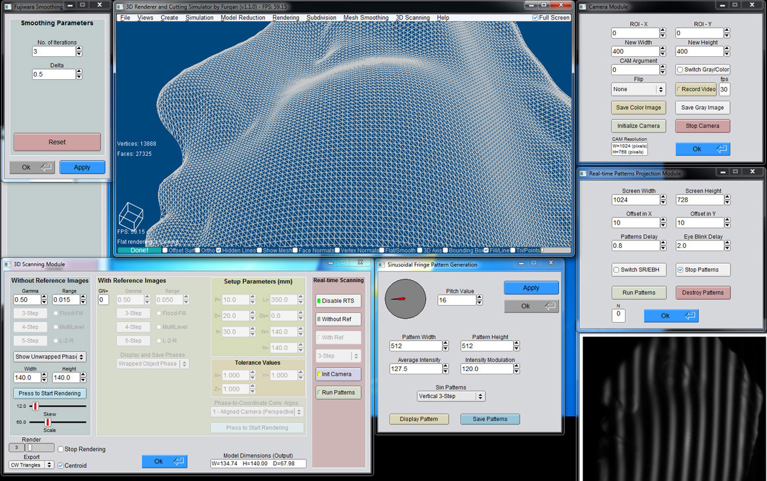Increase Pitch Value using the up stepper arrow
Image resolution: width=767 pixels, height=481 pixels.
[x=480, y=297]
